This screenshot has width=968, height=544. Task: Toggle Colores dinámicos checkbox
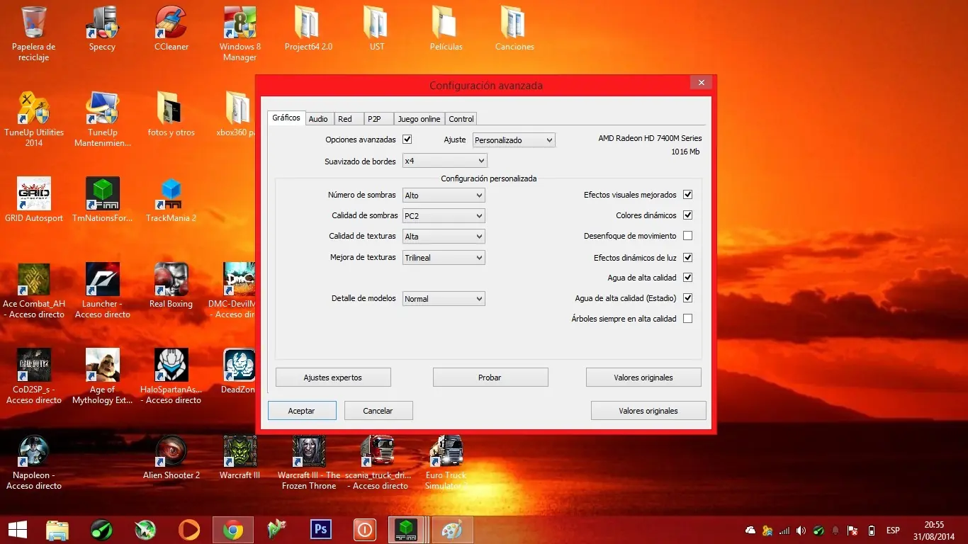click(x=687, y=215)
